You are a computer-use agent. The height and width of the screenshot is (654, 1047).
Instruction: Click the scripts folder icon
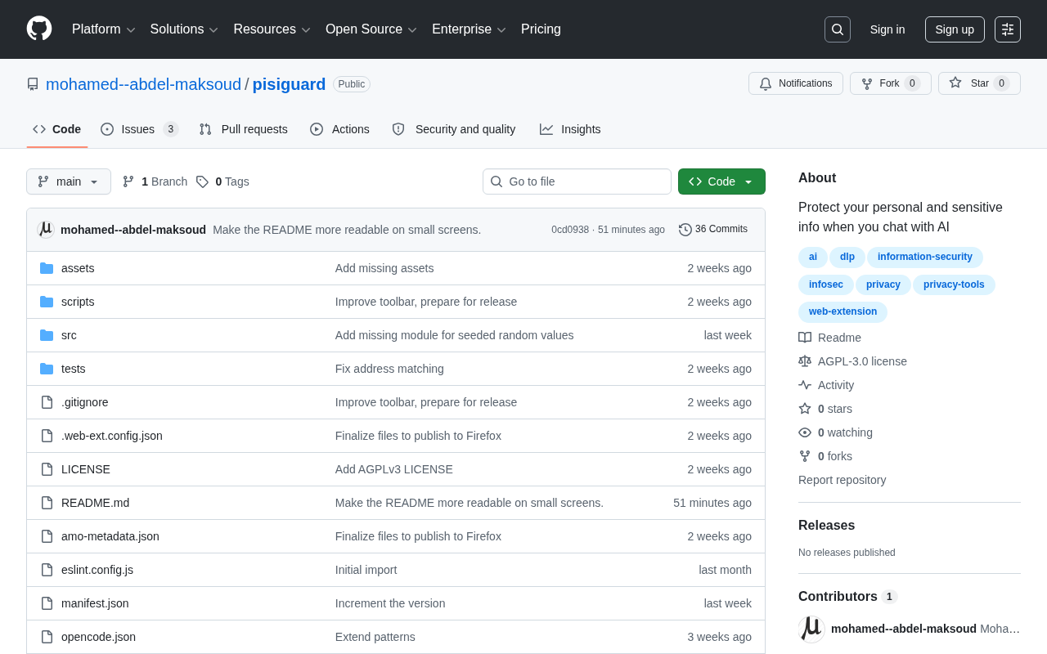click(x=47, y=302)
